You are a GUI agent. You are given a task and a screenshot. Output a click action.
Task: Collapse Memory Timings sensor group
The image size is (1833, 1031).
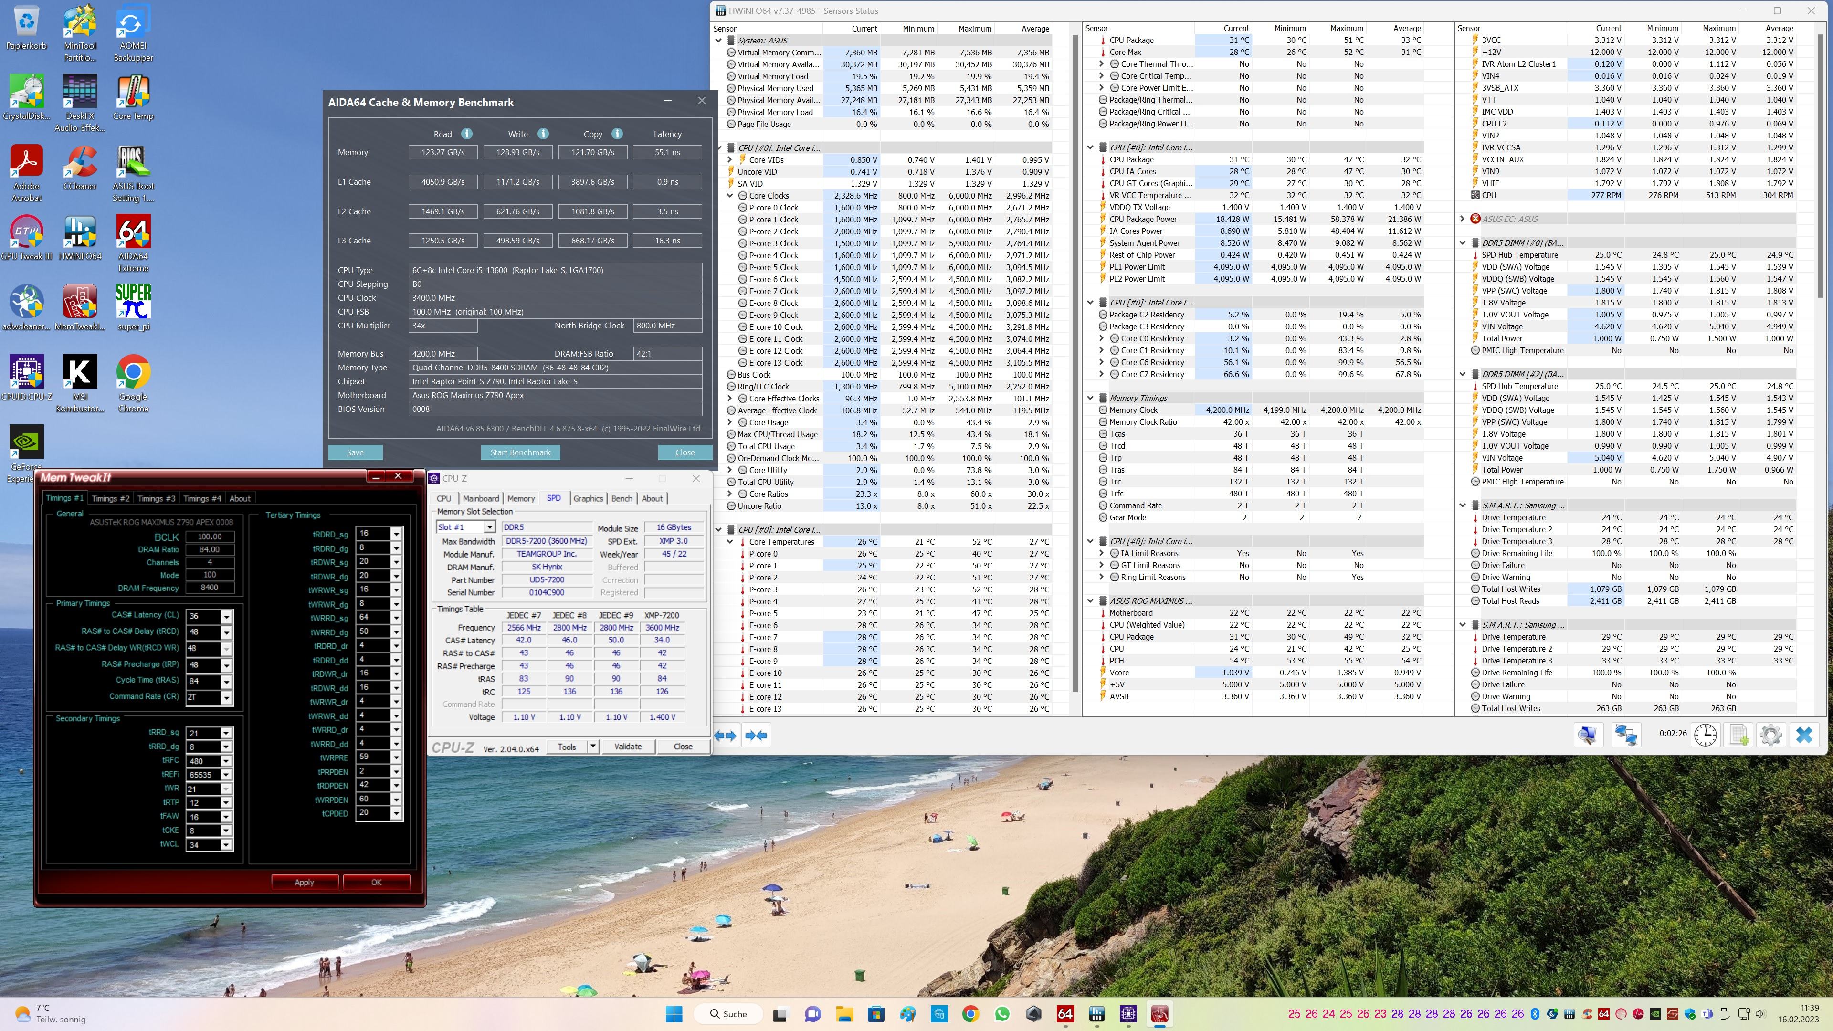(1090, 399)
